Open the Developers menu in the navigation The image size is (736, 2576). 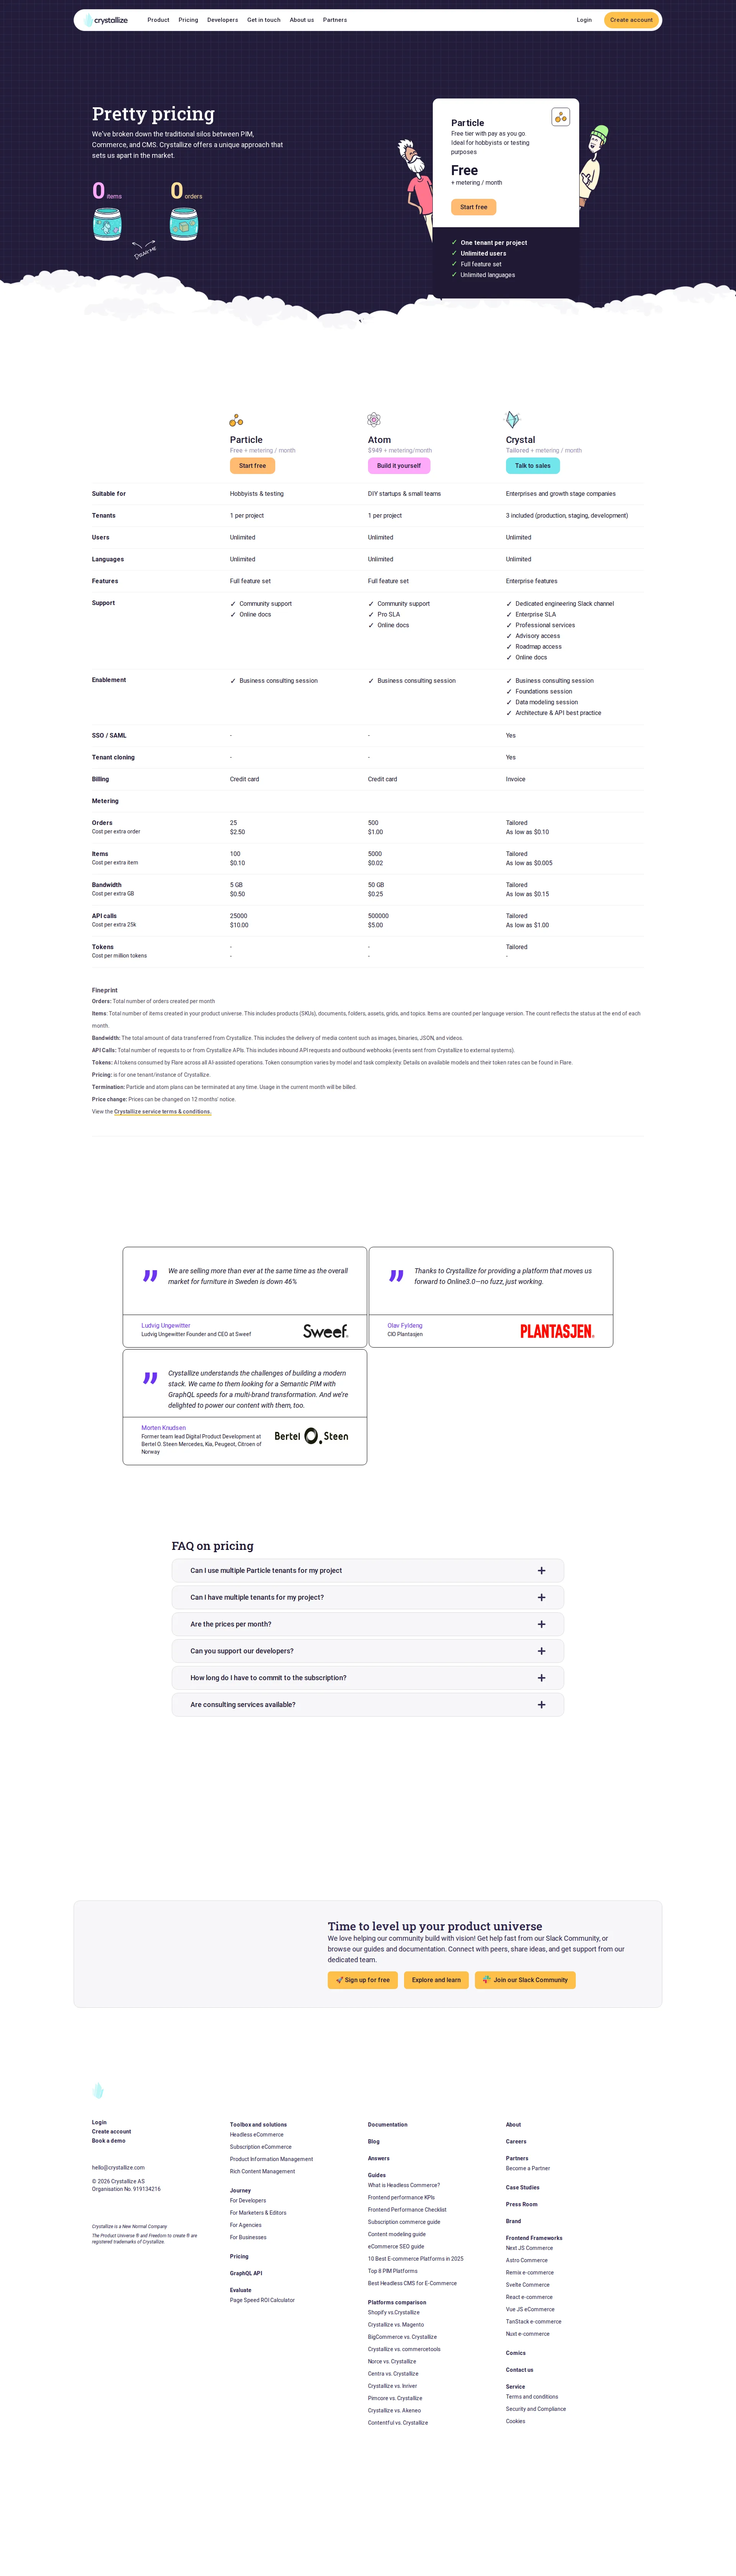coord(221,20)
